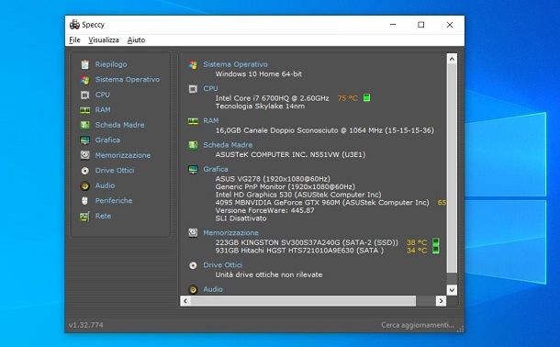
Task: Open the File menu
Action: pyautogui.click(x=74, y=40)
